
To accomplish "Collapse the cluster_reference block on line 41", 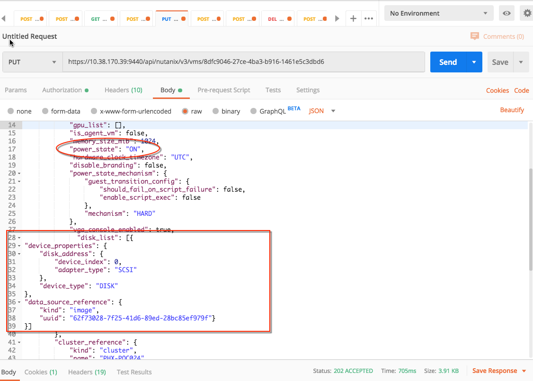I will click(19, 342).
